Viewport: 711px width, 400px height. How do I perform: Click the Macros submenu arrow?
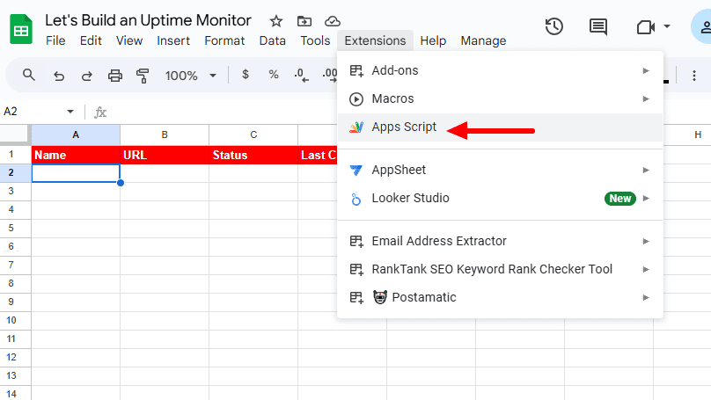point(646,98)
